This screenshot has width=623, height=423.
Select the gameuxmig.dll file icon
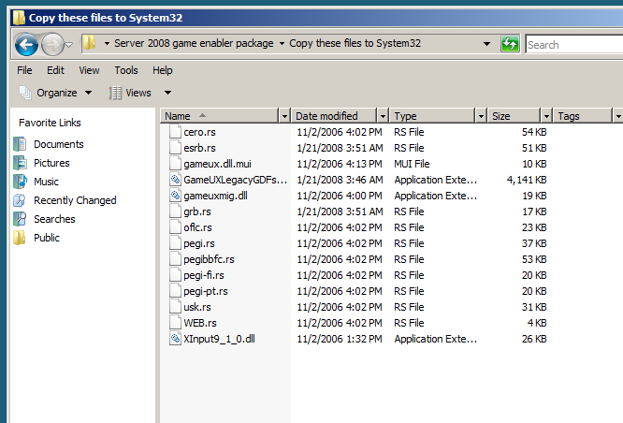[x=175, y=196]
